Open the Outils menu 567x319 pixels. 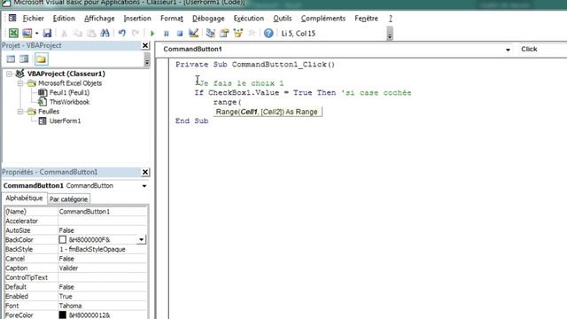[283, 18]
